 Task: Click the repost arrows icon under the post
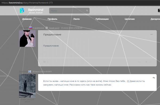139,62
